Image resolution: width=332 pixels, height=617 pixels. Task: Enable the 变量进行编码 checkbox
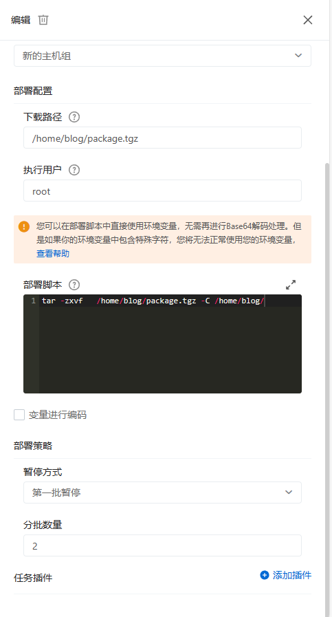click(19, 415)
